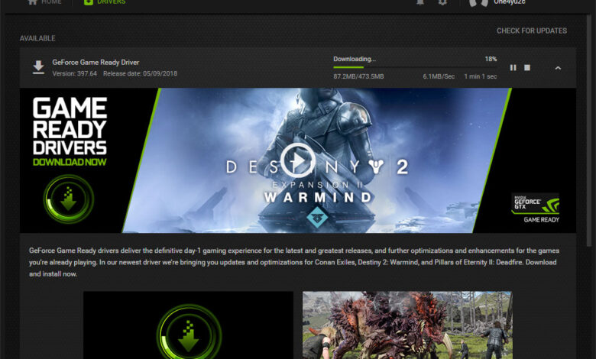596x359 pixels.
Task: Click the GeForce GTX Game Ready logo
Action: point(535,207)
